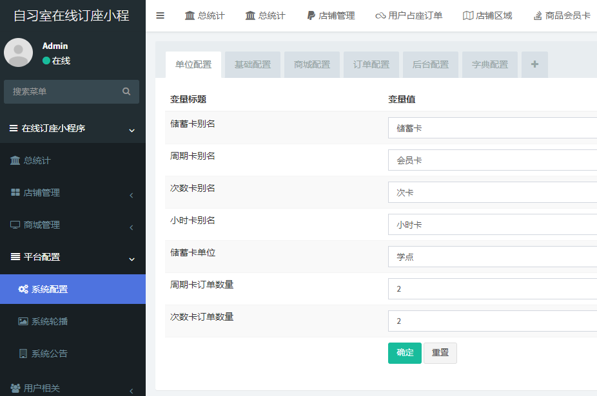597x396 pixels.
Task: Open 店铺管理 in the top navigation bar
Action: tap(330, 15)
